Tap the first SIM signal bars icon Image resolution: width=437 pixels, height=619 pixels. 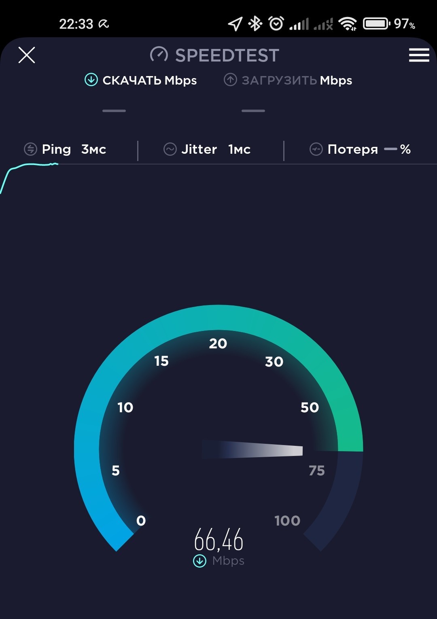tap(299, 24)
